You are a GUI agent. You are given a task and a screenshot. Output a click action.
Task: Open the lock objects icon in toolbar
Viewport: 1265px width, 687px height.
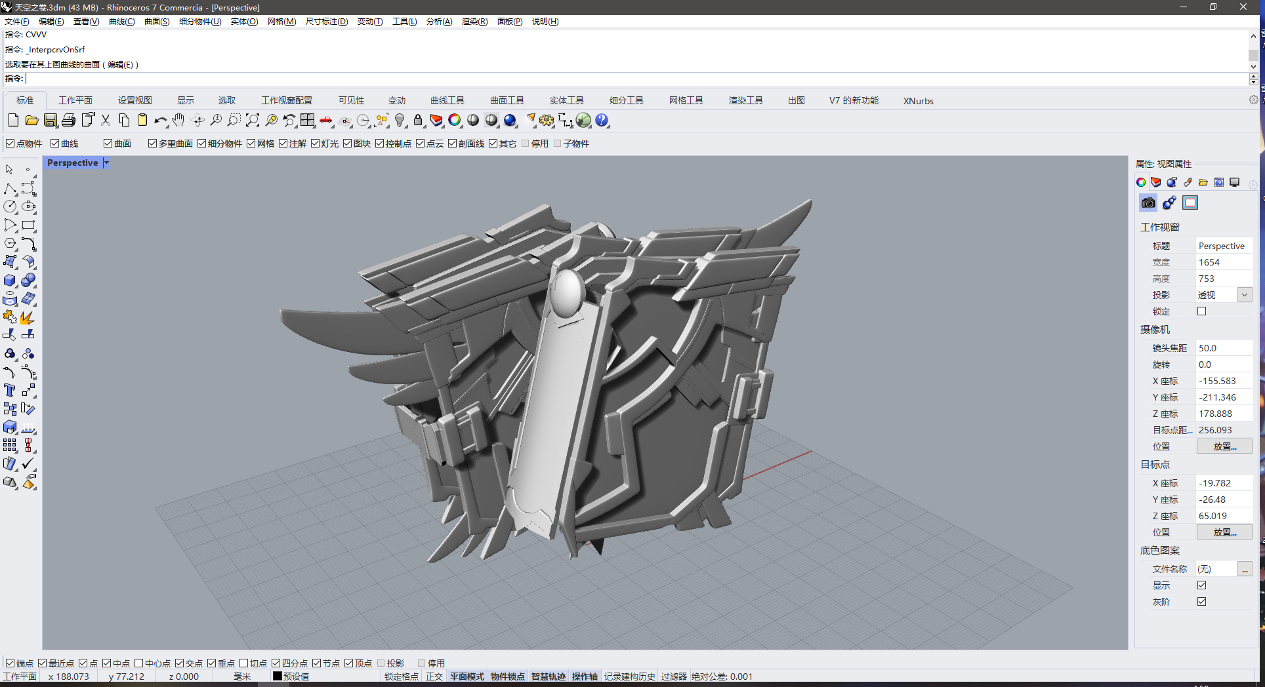point(418,121)
